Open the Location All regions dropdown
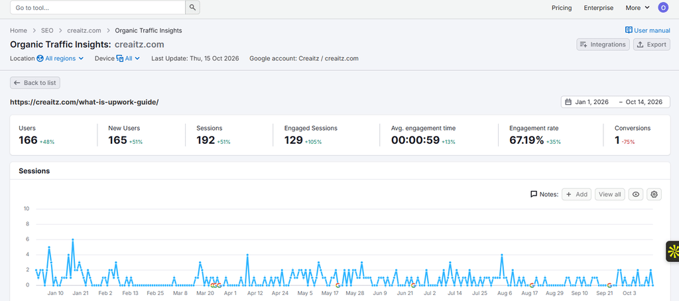The width and height of the screenshot is (679, 301). [x=60, y=58]
